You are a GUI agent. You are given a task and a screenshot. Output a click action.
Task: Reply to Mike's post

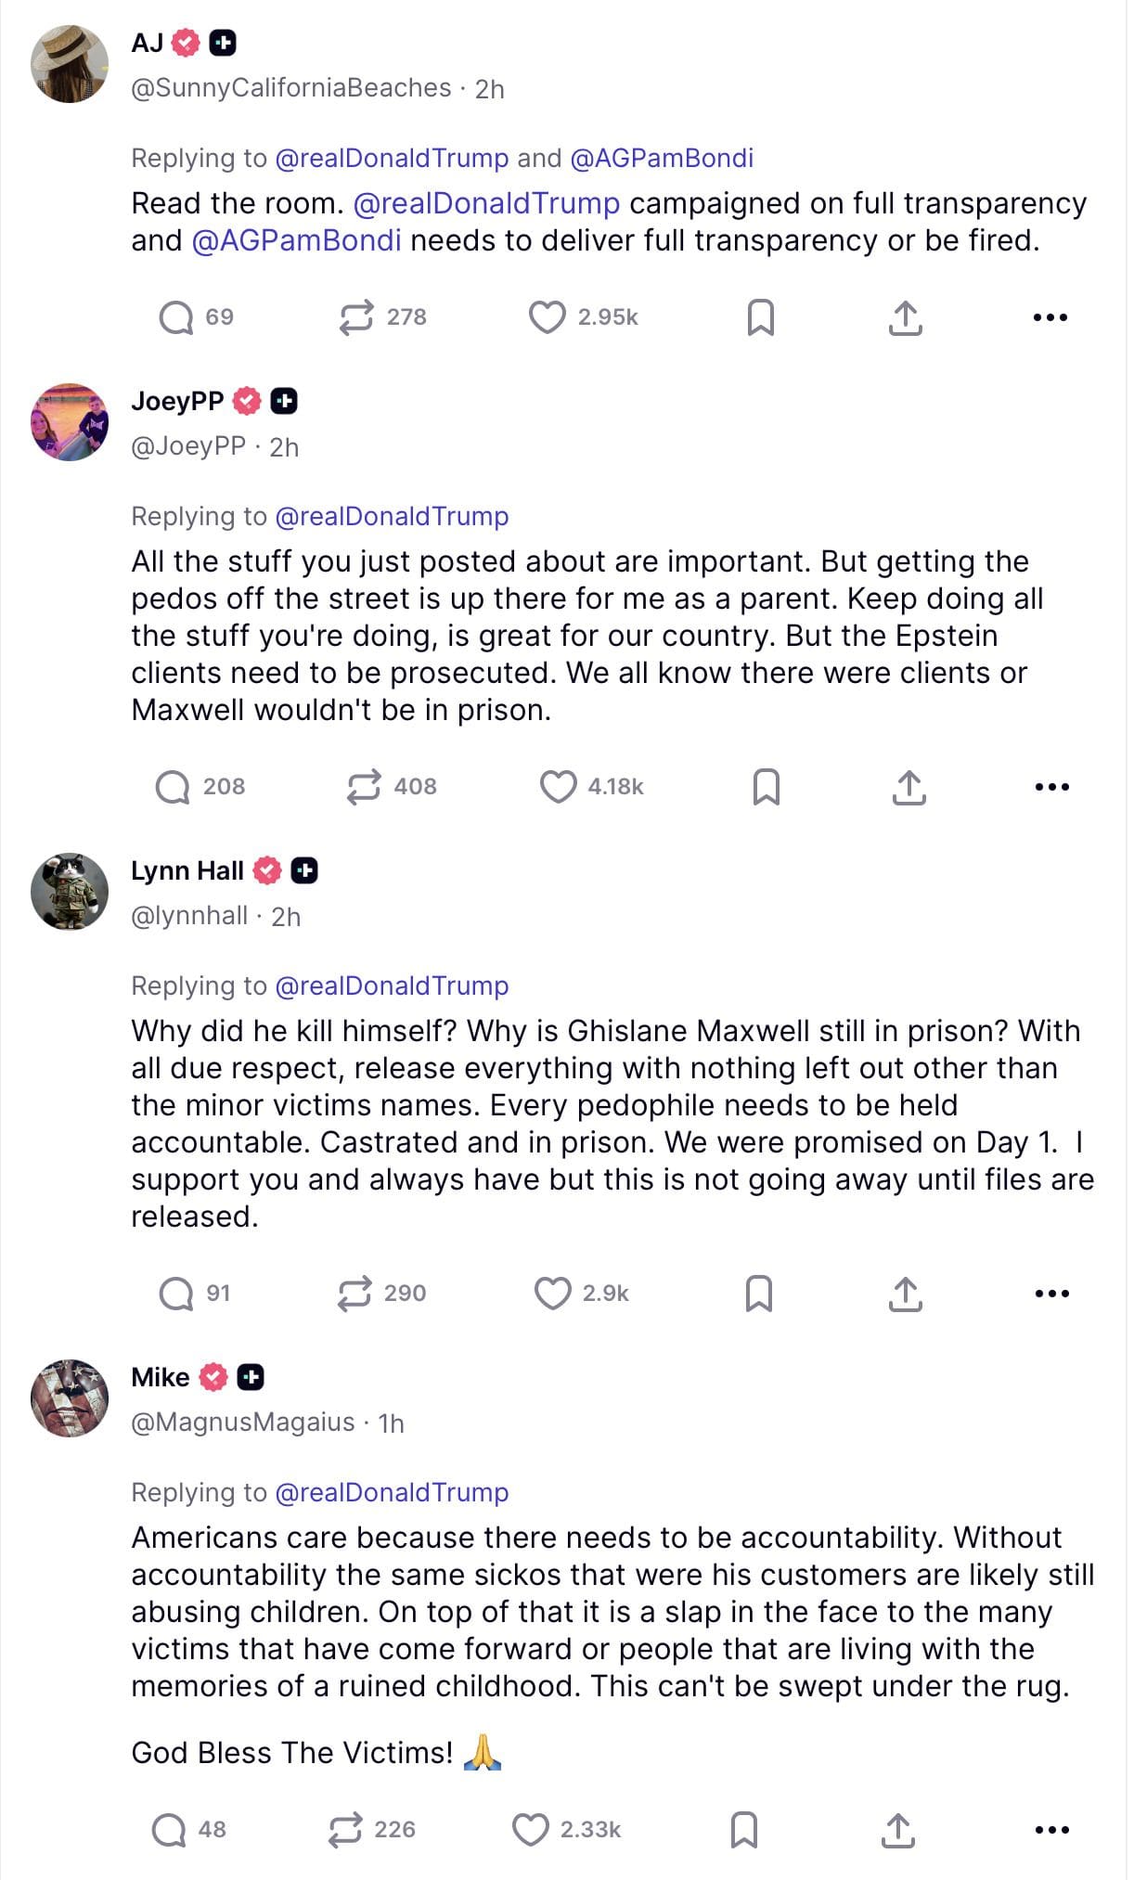pos(169,1830)
